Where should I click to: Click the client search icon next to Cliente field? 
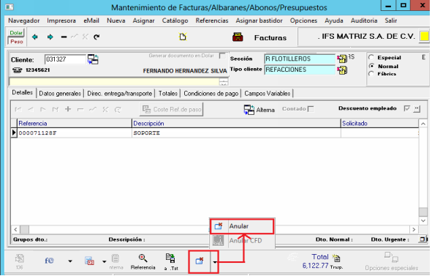[x=93, y=59]
